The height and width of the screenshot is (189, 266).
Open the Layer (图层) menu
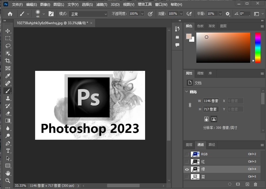(59, 5)
